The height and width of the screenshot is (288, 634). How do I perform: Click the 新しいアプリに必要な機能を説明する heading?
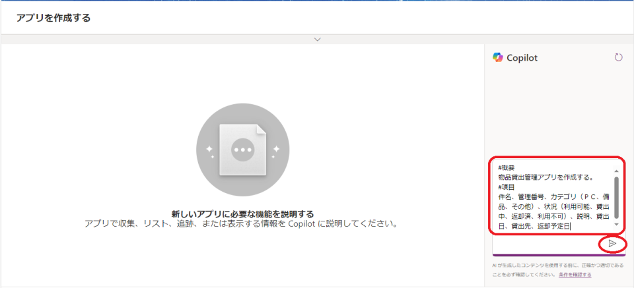(242, 214)
